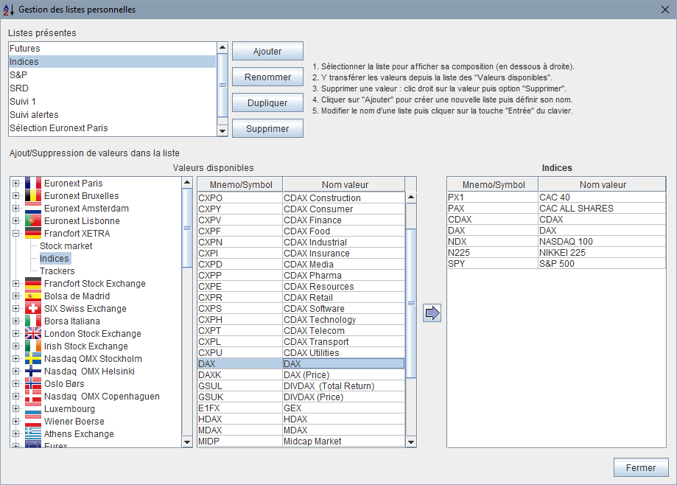Viewport: 677px width, 485px height.
Task: Expand the Euronext Bruxelles tree node
Action: click(x=16, y=195)
